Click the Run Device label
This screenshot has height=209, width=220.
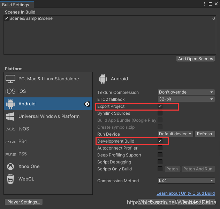tap(108, 134)
